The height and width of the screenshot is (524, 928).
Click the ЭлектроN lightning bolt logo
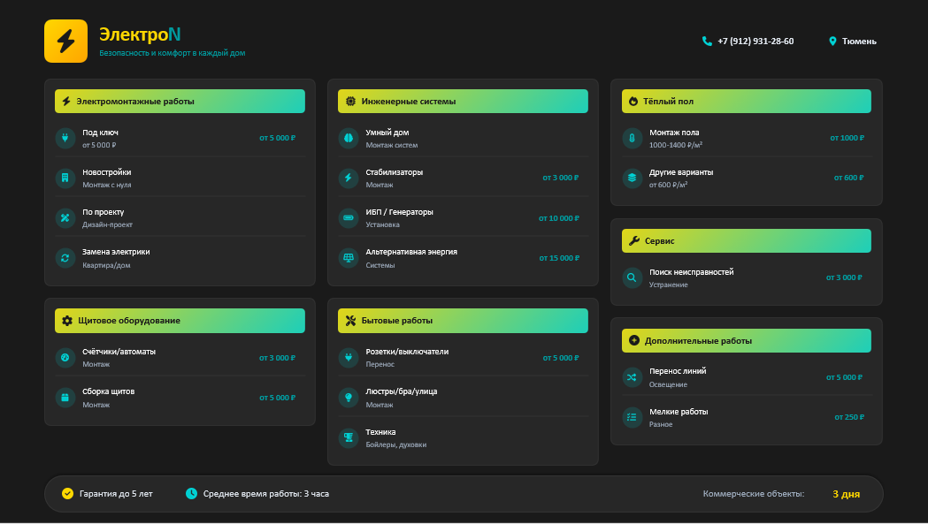(x=65, y=42)
